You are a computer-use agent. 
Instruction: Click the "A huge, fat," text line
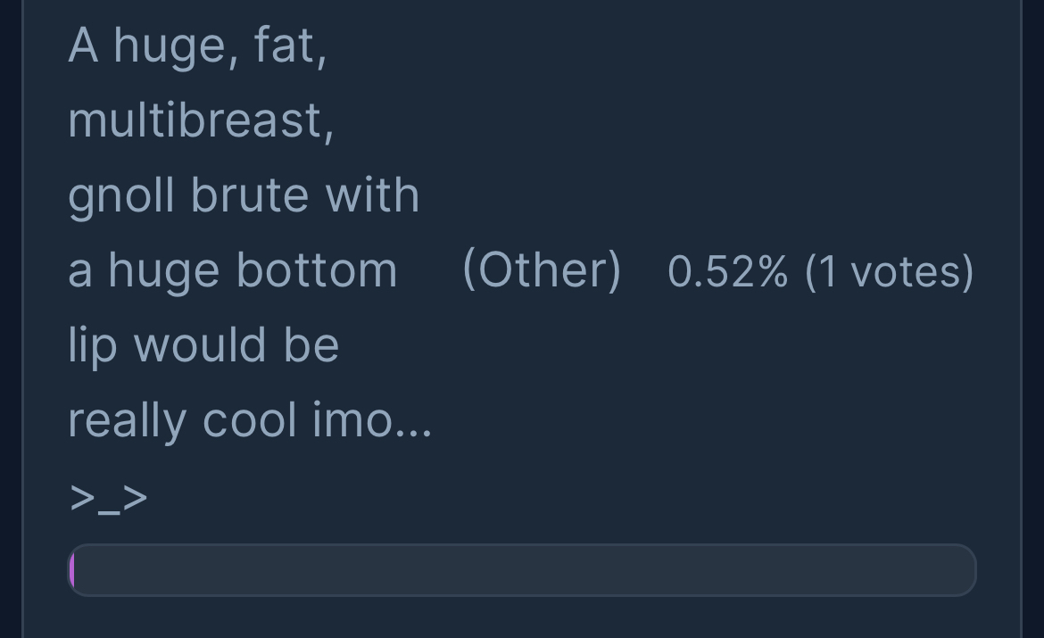click(197, 45)
